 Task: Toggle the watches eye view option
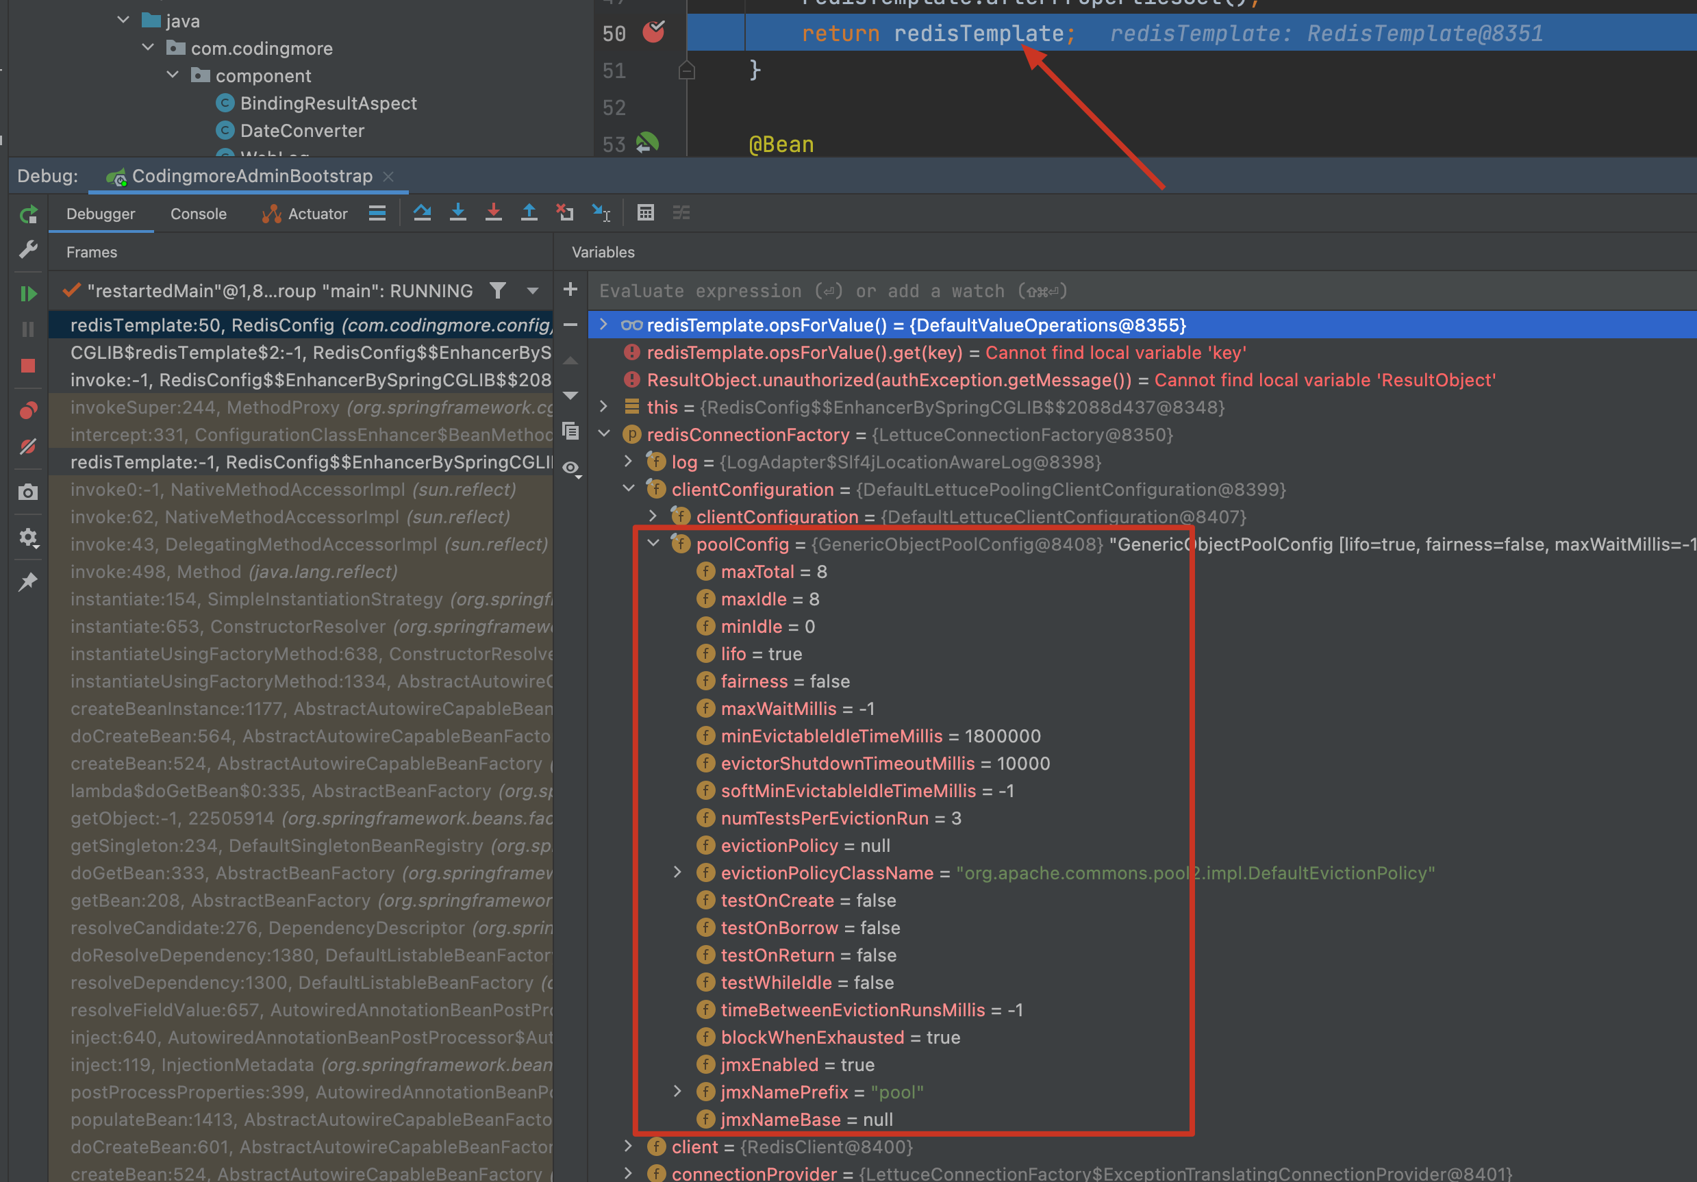coord(570,467)
